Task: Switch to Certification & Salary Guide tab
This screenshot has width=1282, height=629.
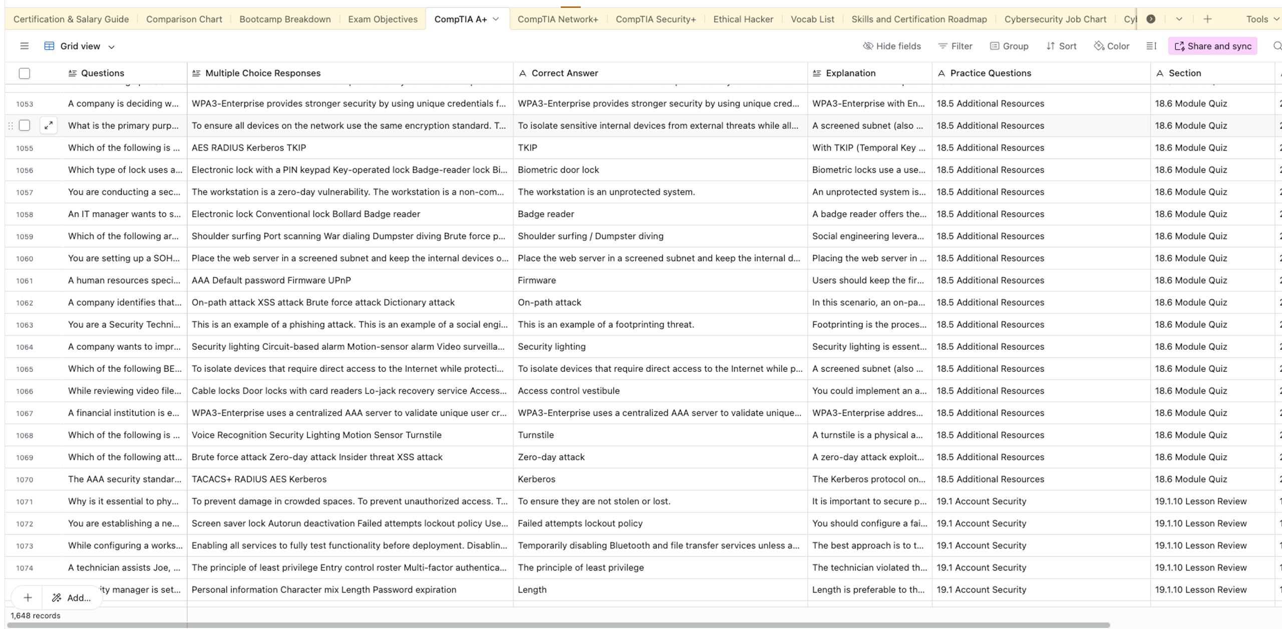Action: point(71,19)
